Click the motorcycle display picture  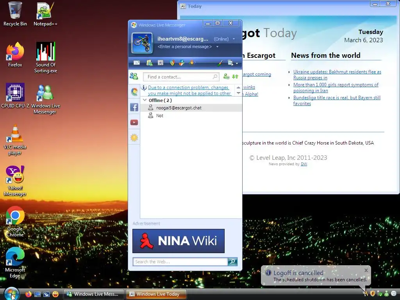click(x=142, y=43)
